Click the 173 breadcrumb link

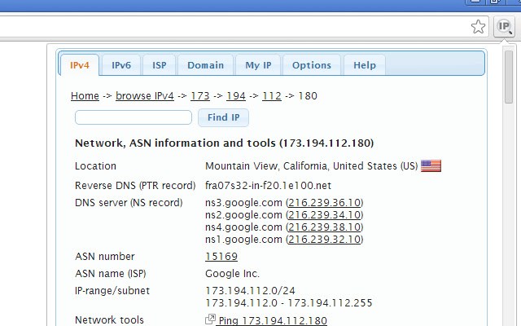click(x=200, y=96)
